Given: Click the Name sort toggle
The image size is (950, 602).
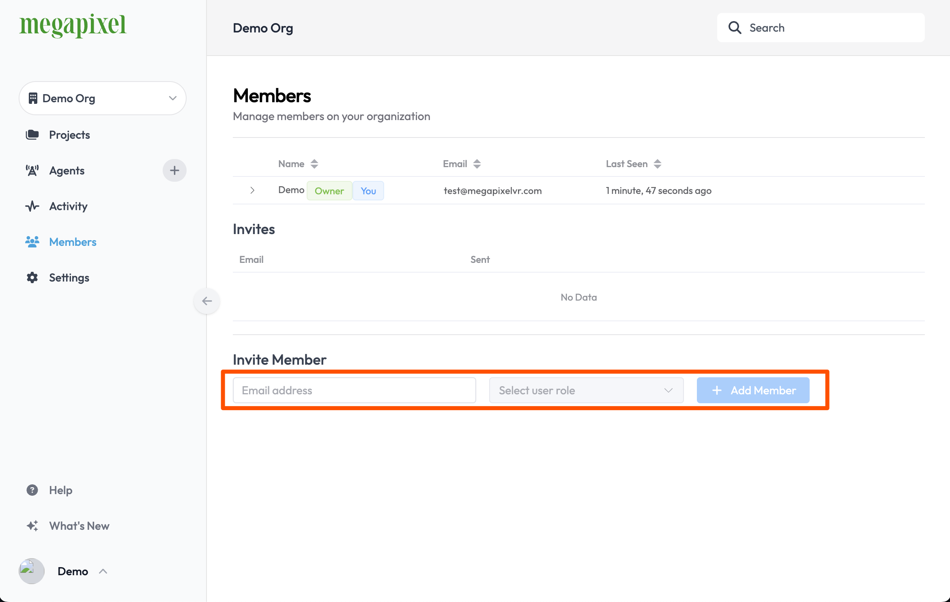Looking at the screenshot, I should click(315, 163).
